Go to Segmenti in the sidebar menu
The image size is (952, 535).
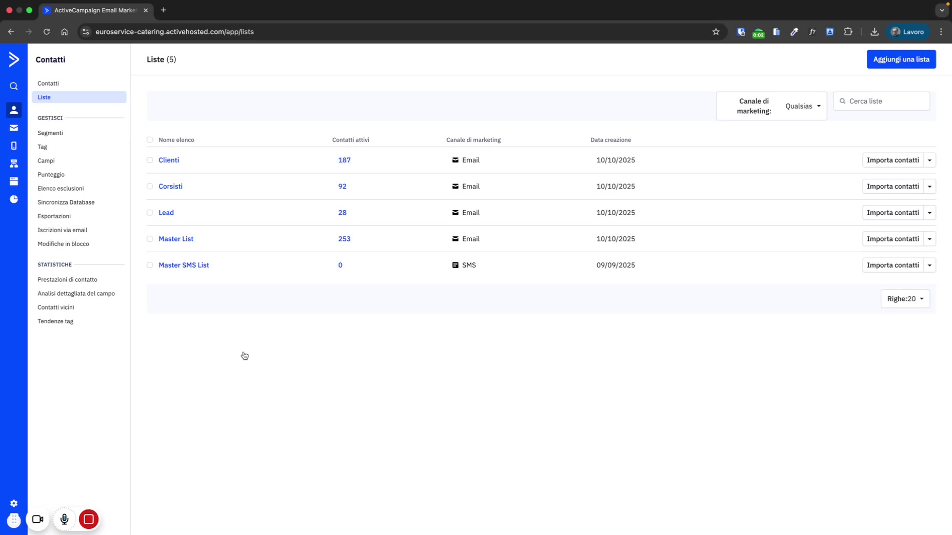[x=50, y=133]
